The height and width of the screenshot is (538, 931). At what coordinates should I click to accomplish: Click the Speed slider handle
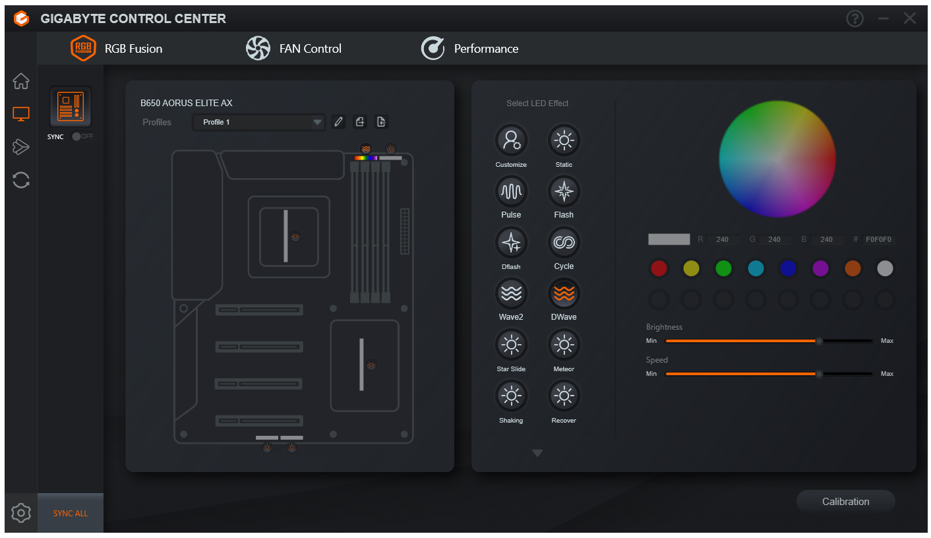click(819, 374)
